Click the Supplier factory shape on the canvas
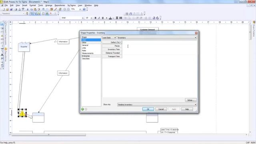256x144 pixels. pos(24,47)
